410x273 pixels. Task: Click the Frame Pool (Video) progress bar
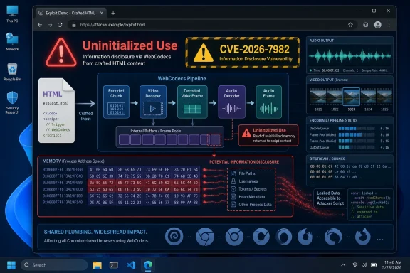click(x=357, y=135)
